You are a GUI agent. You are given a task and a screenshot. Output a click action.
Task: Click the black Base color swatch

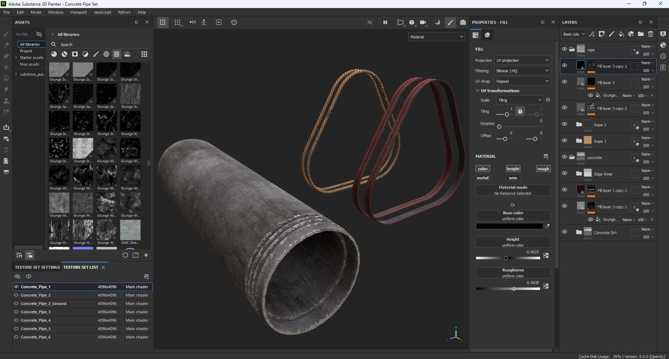pos(509,226)
